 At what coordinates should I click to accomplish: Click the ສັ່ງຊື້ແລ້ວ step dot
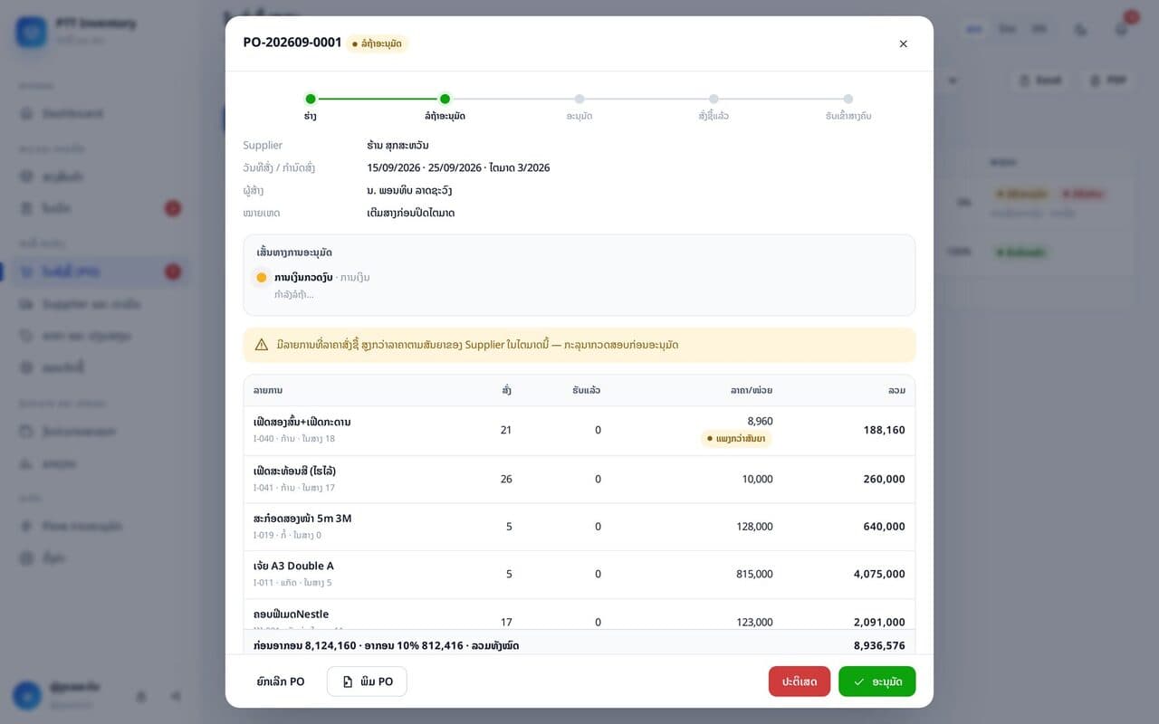[714, 99]
